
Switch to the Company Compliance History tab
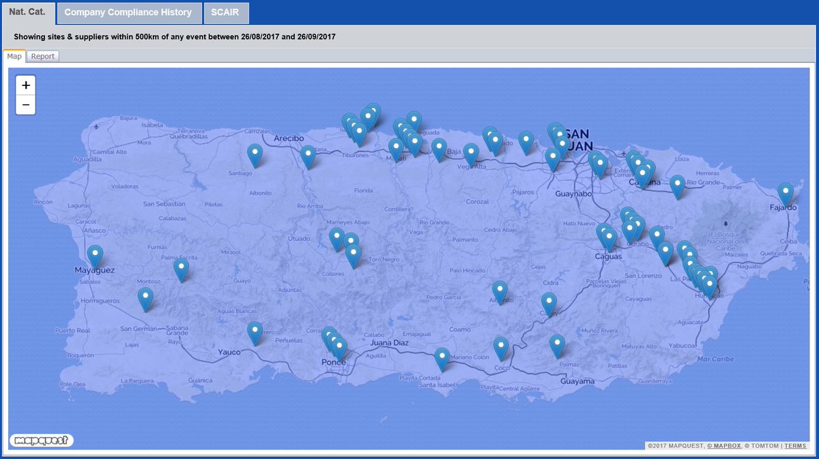click(129, 12)
